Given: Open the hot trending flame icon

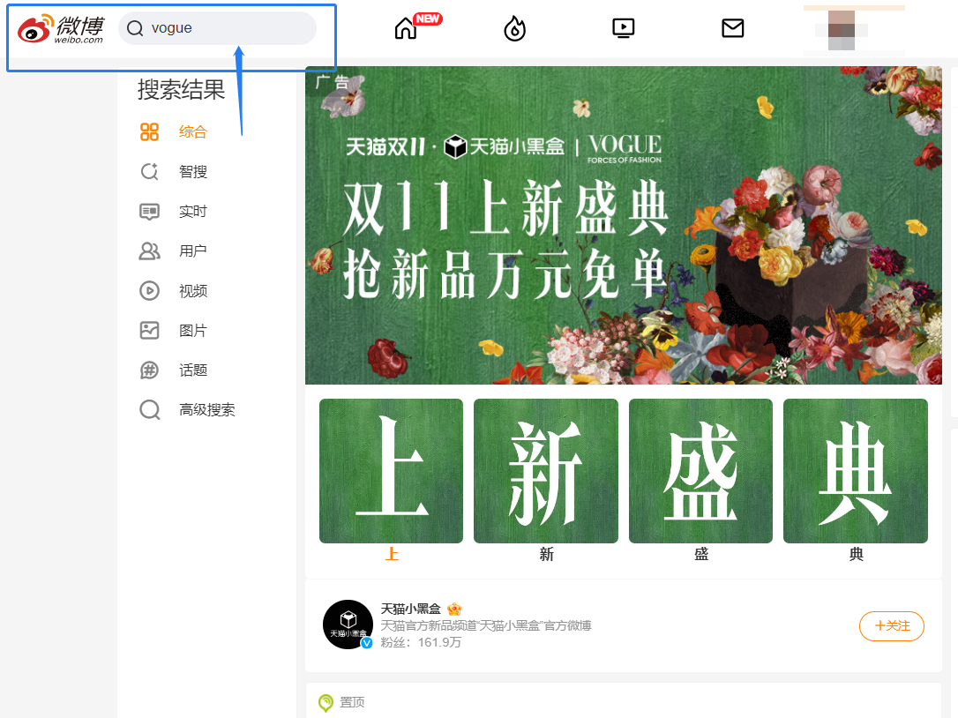Looking at the screenshot, I should [x=514, y=28].
